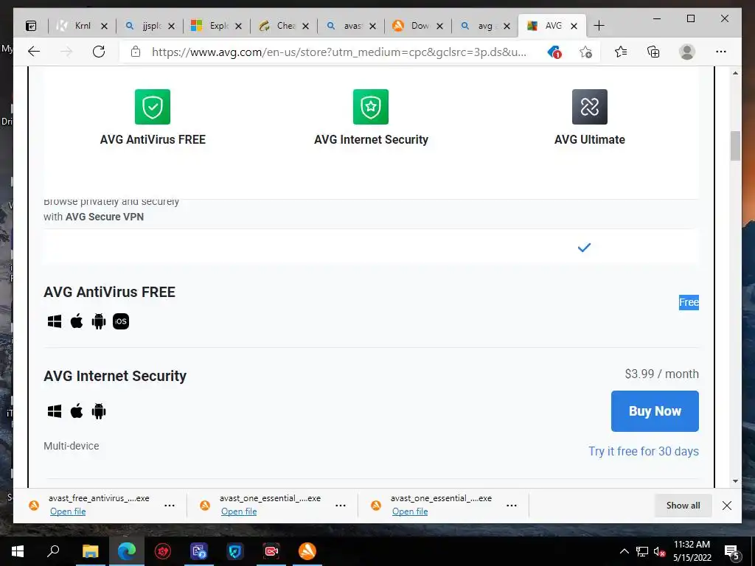This screenshot has height=566, width=755.
Task: Open taskbar search magnifier
Action: pyautogui.click(x=53, y=551)
